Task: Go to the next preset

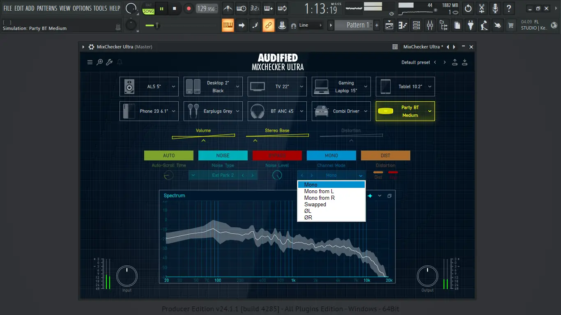Action: pos(444,62)
